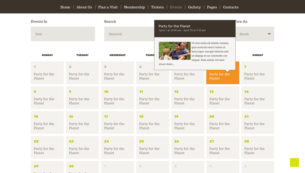Image resolution: width=305 pixels, height=173 pixels.
Task: Click the scroll-to-top arrow button
Action: [x=294, y=162]
